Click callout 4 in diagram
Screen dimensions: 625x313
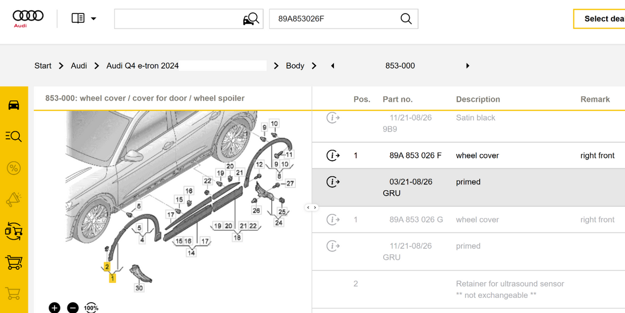[x=142, y=240]
